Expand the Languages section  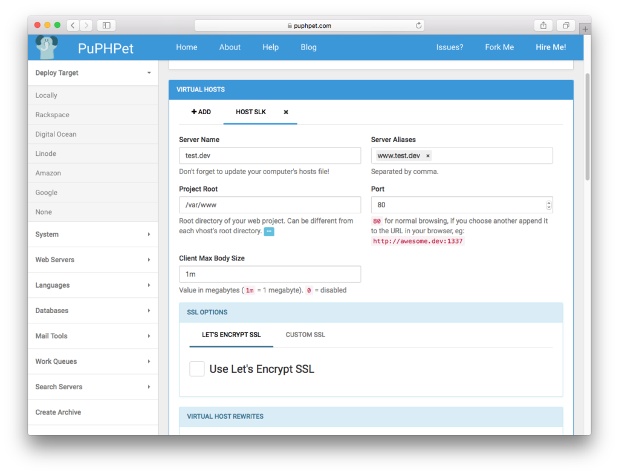93,285
